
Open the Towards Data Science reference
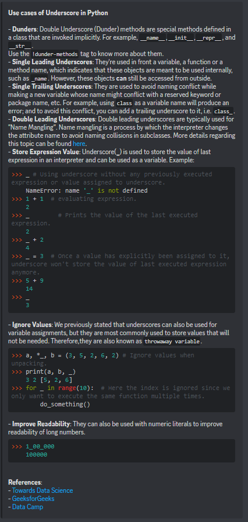42,490
